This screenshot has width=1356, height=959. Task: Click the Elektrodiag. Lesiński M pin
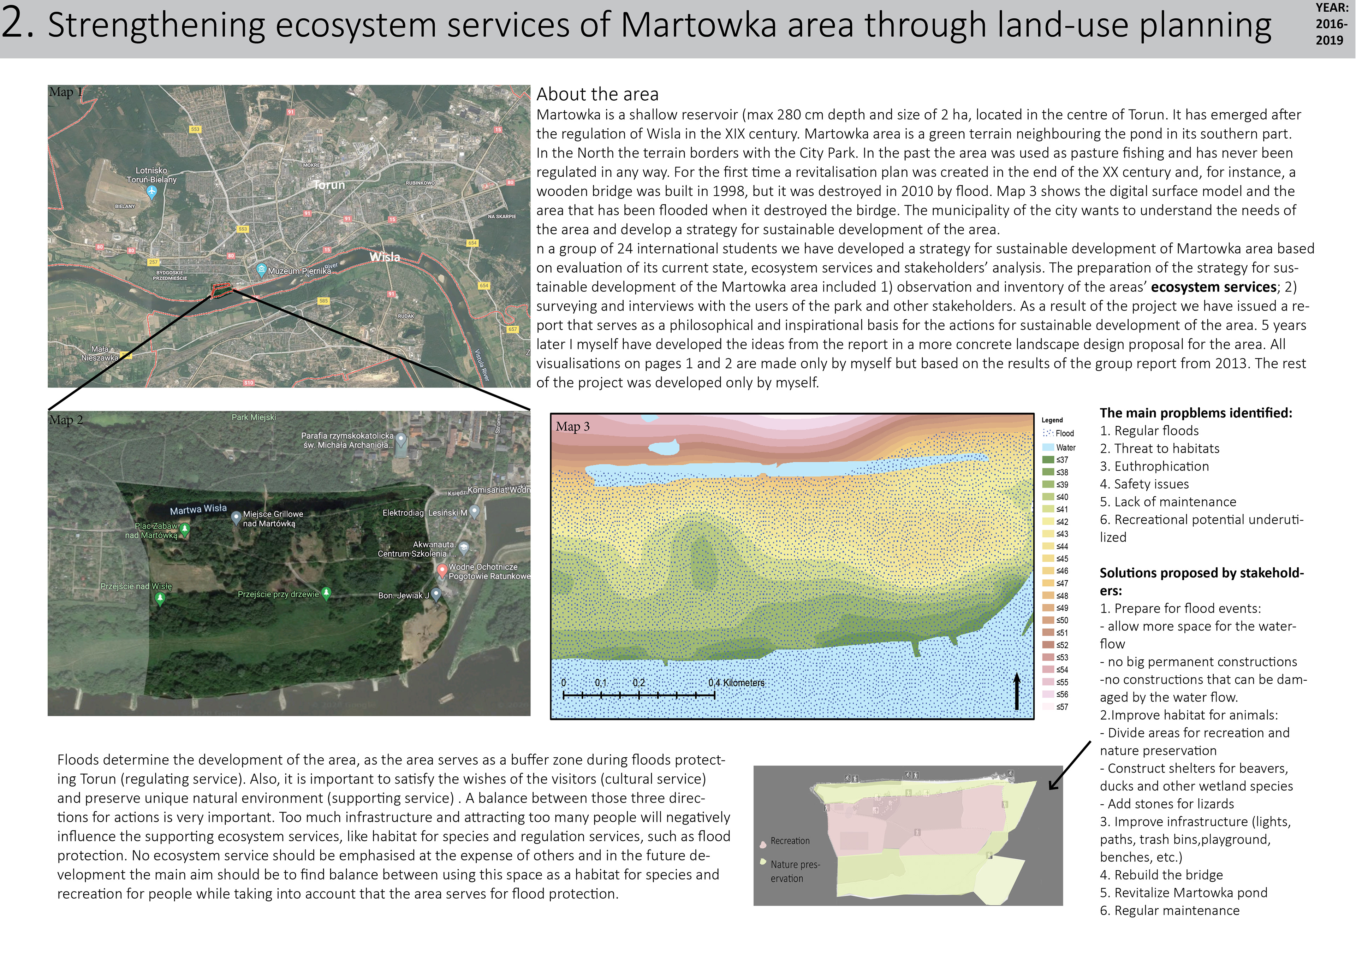(x=474, y=511)
